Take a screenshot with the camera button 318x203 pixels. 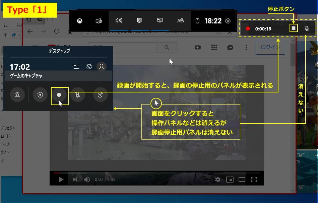17,95
